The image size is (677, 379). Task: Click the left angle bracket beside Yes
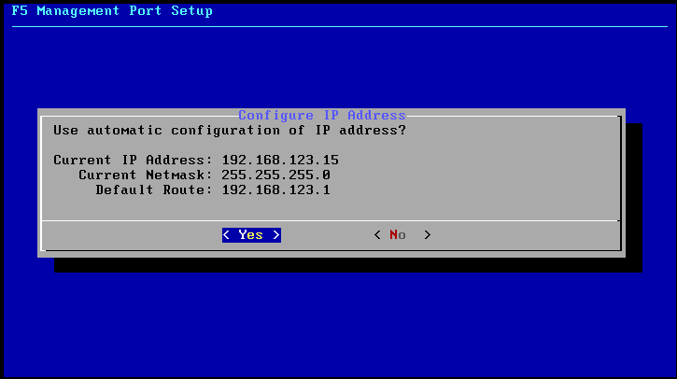click(x=226, y=235)
